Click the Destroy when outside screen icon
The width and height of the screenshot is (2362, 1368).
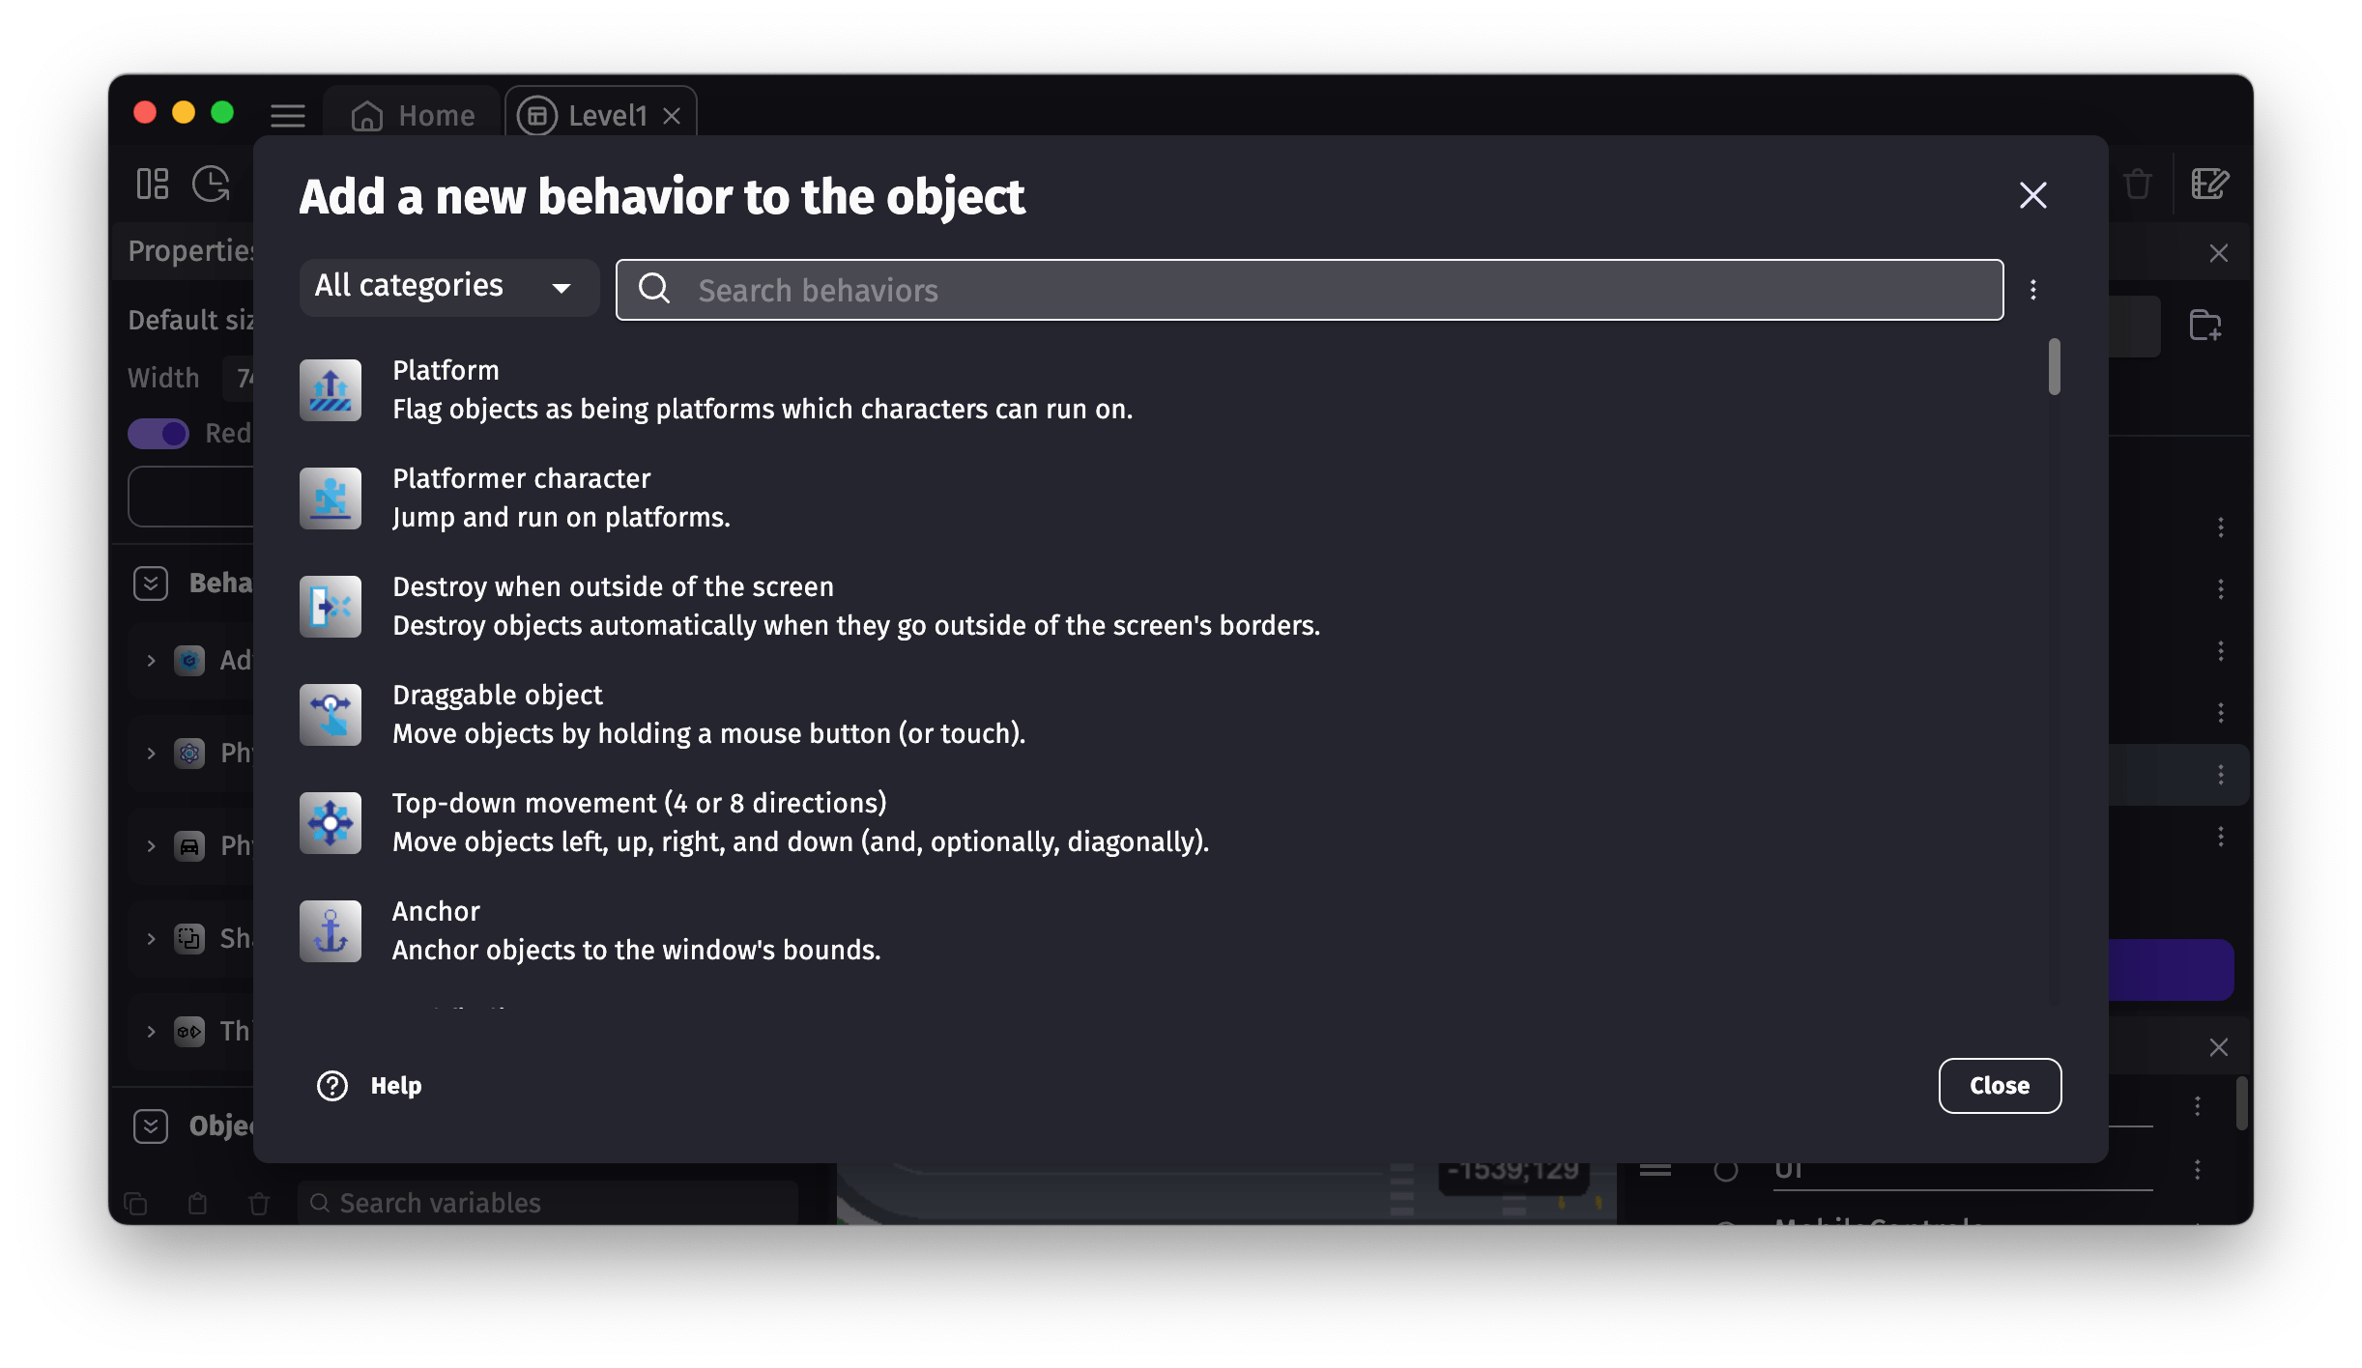[x=331, y=606]
